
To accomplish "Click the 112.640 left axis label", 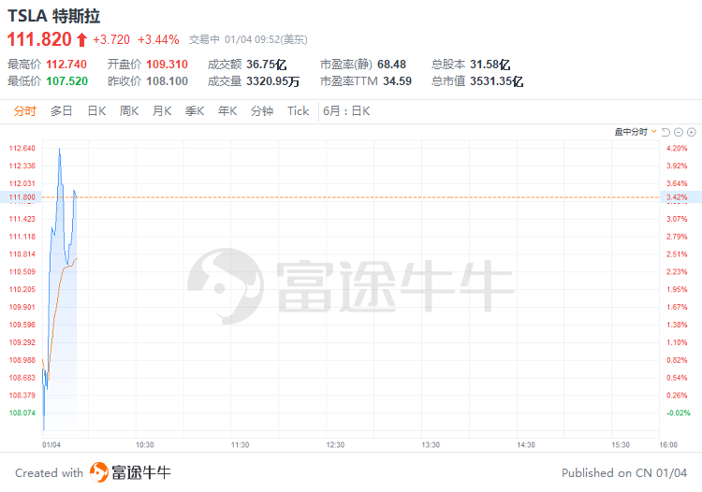I will click(x=22, y=148).
